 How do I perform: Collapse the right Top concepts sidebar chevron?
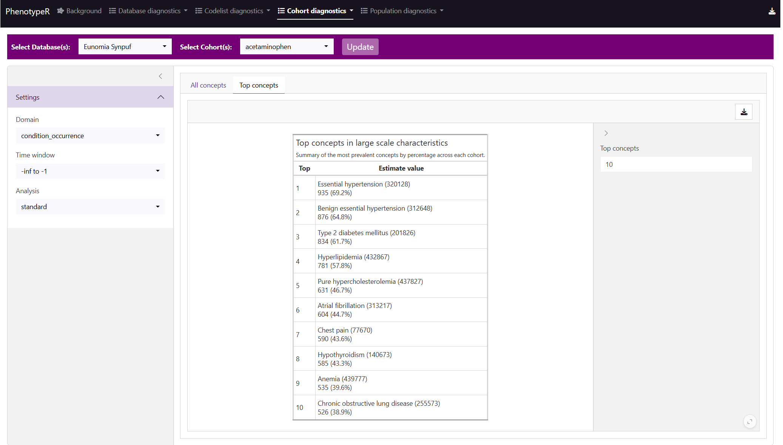click(606, 133)
